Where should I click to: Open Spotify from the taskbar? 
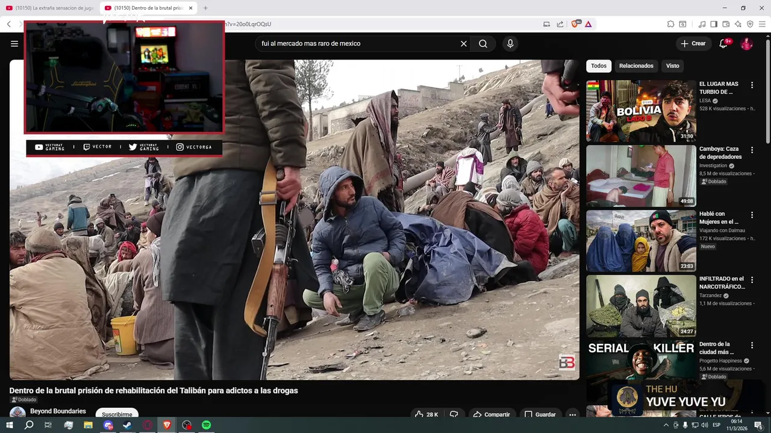coord(206,425)
